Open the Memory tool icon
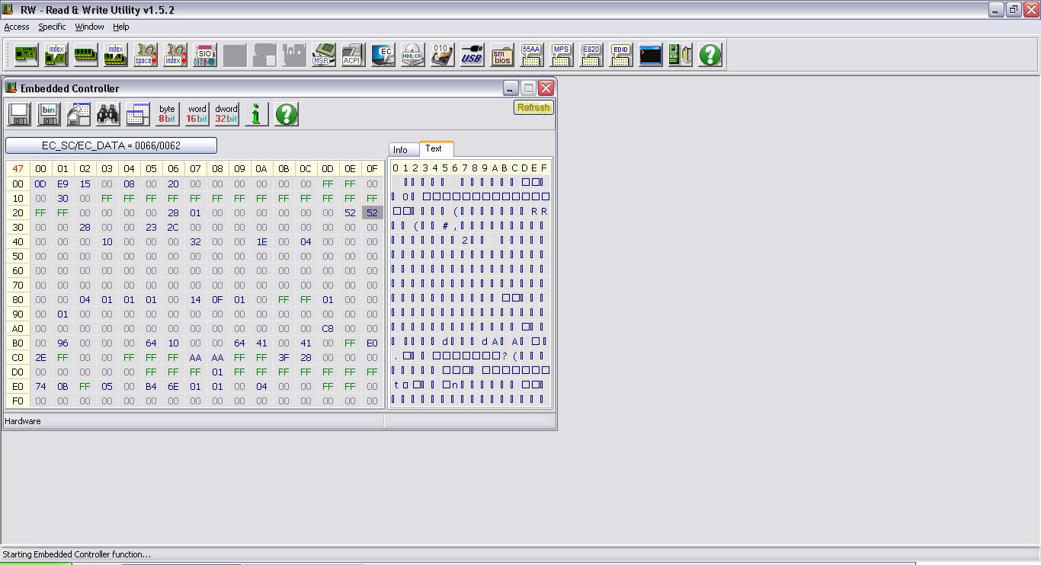Image resolution: width=1041 pixels, height=565 pixels. point(85,55)
